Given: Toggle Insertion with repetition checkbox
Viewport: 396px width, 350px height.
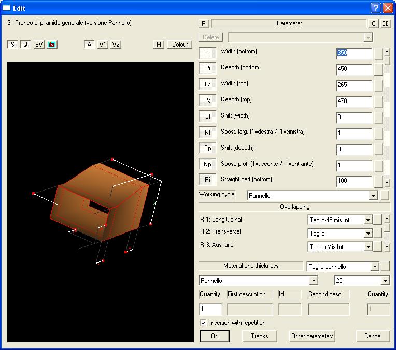Looking at the screenshot, I should click(x=203, y=323).
